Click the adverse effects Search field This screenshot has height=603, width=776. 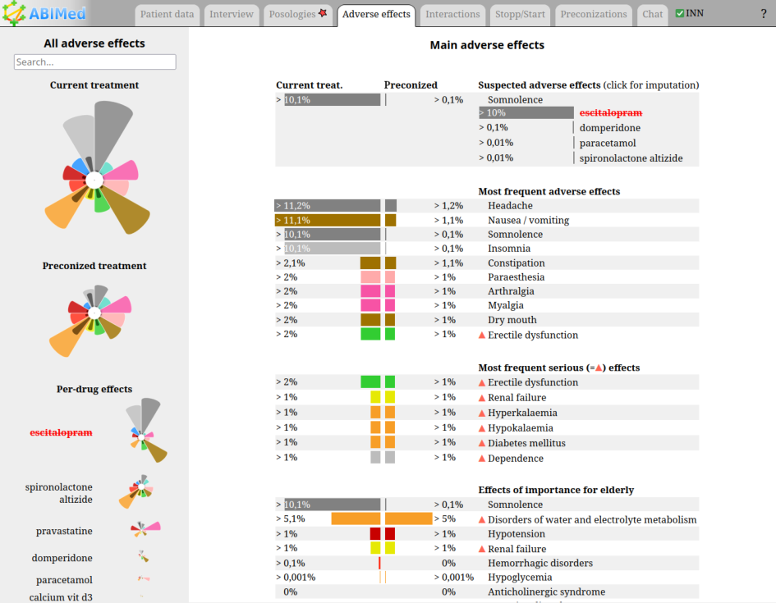coord(95,62)
